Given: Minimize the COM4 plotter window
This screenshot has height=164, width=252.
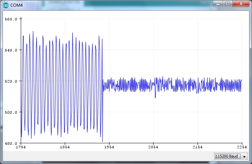Looking at the screenshot, I should [x=218, y=4].
